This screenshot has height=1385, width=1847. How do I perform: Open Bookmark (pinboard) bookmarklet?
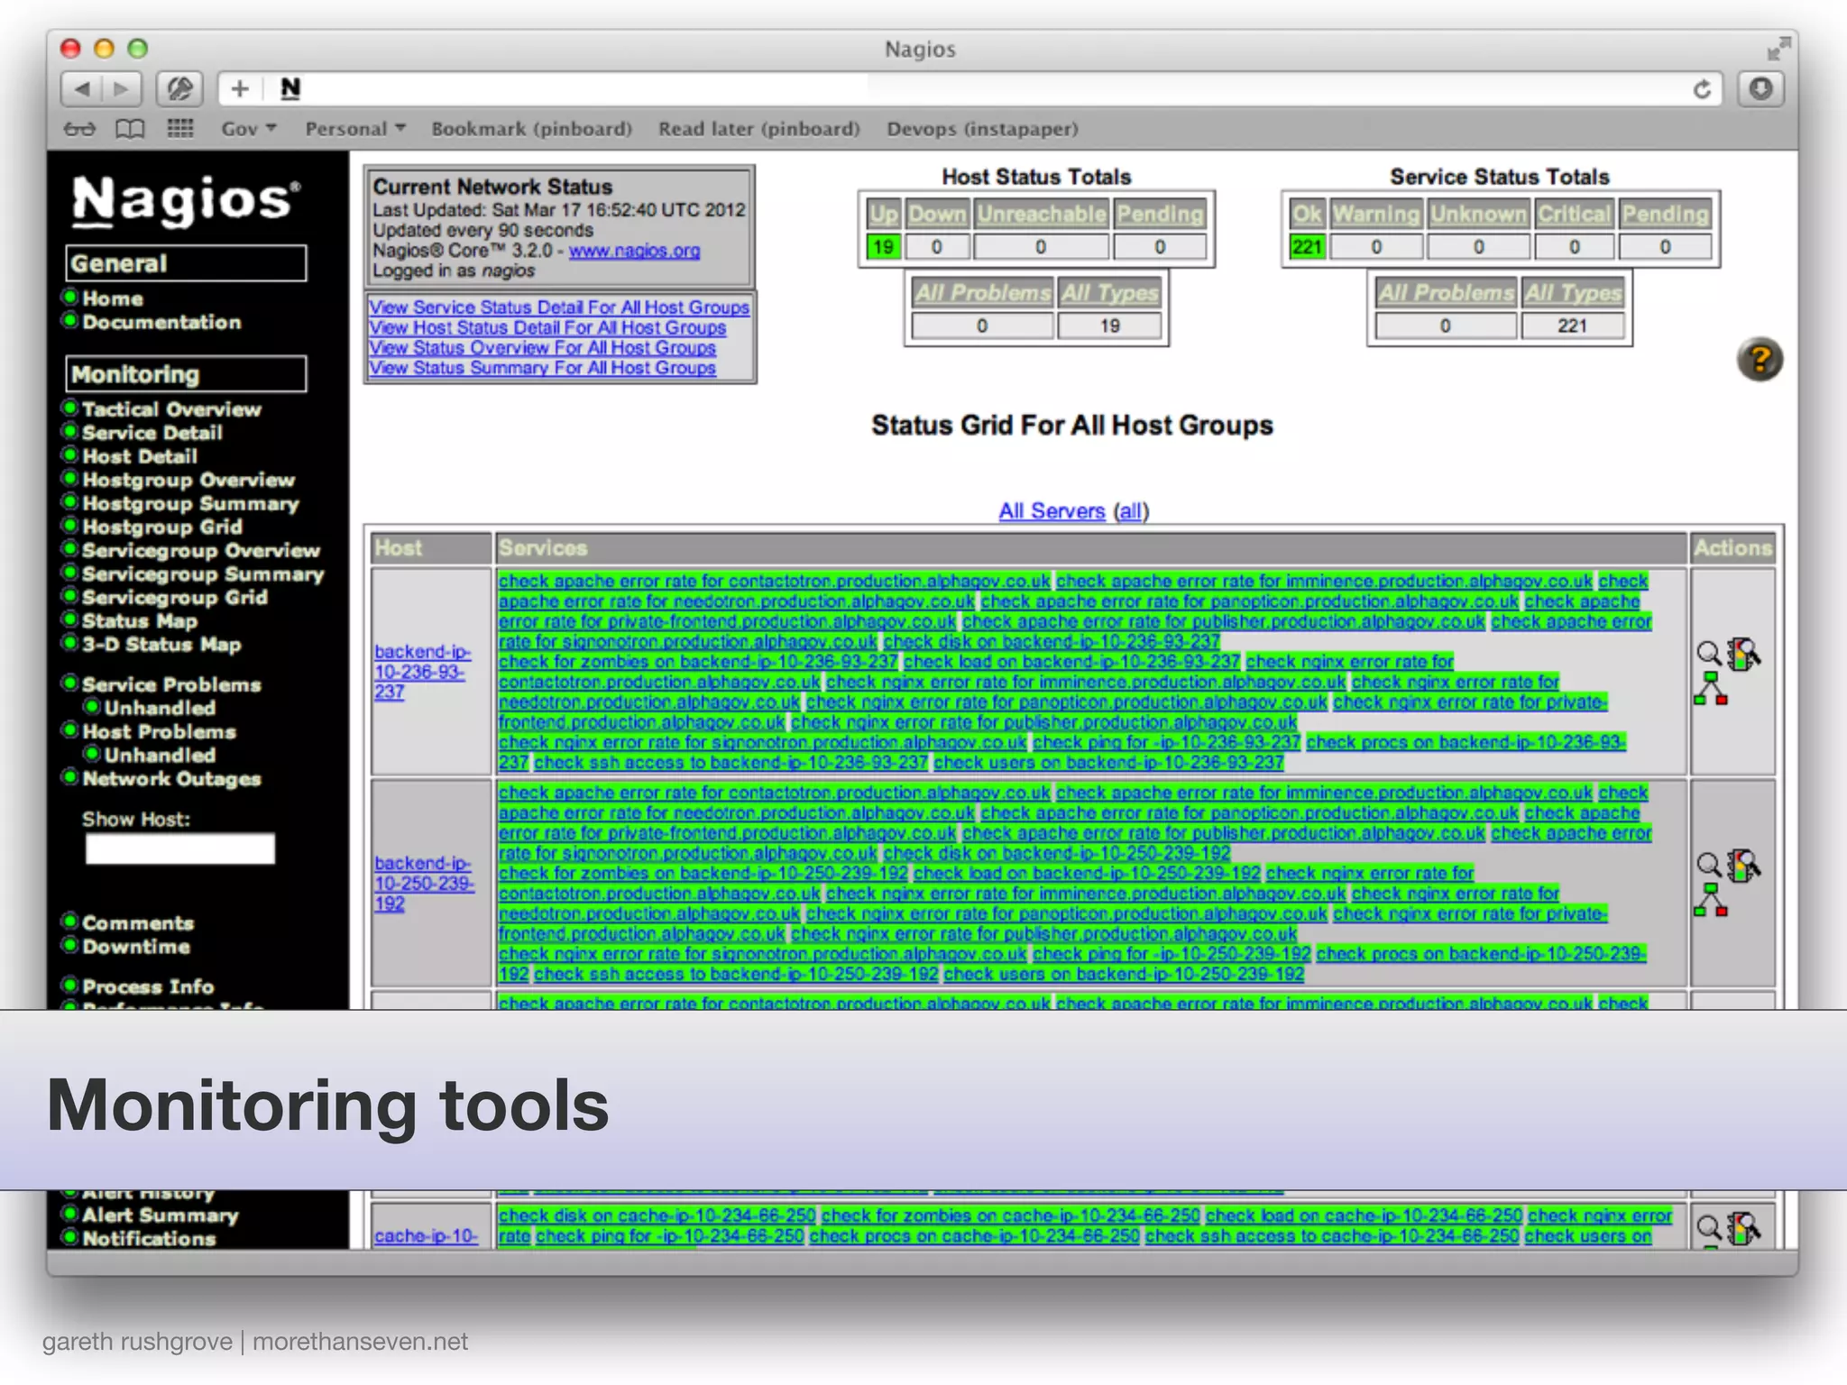[531, 129]
